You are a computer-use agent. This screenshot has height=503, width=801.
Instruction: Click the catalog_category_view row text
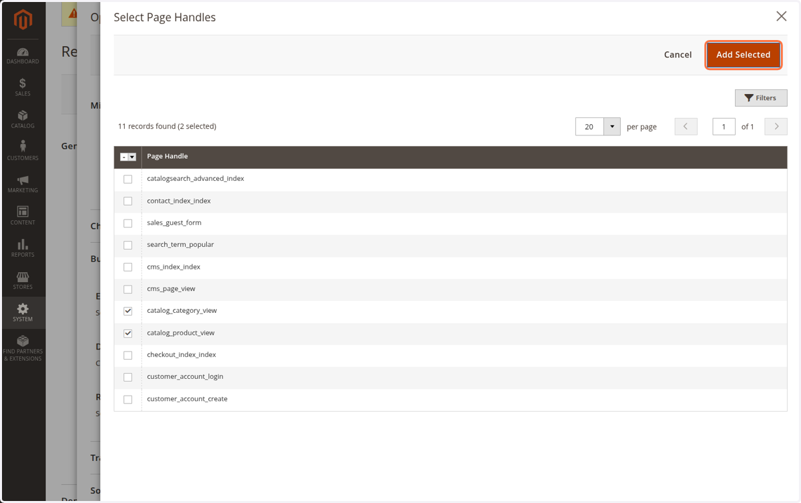pyautogui.click(x=182, y=311)
